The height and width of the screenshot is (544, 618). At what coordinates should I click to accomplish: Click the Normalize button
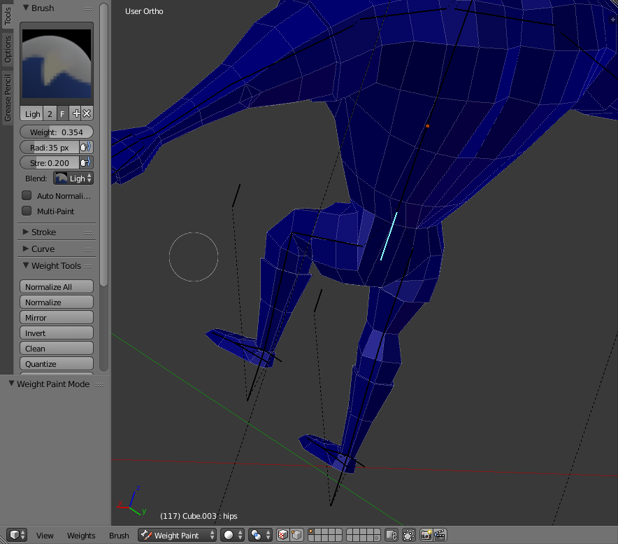coord(57,302)
